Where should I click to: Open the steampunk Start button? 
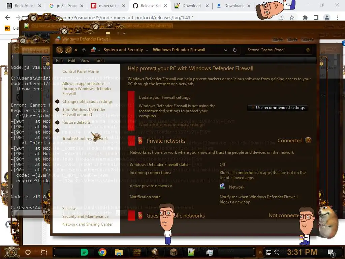coord(12,252)
